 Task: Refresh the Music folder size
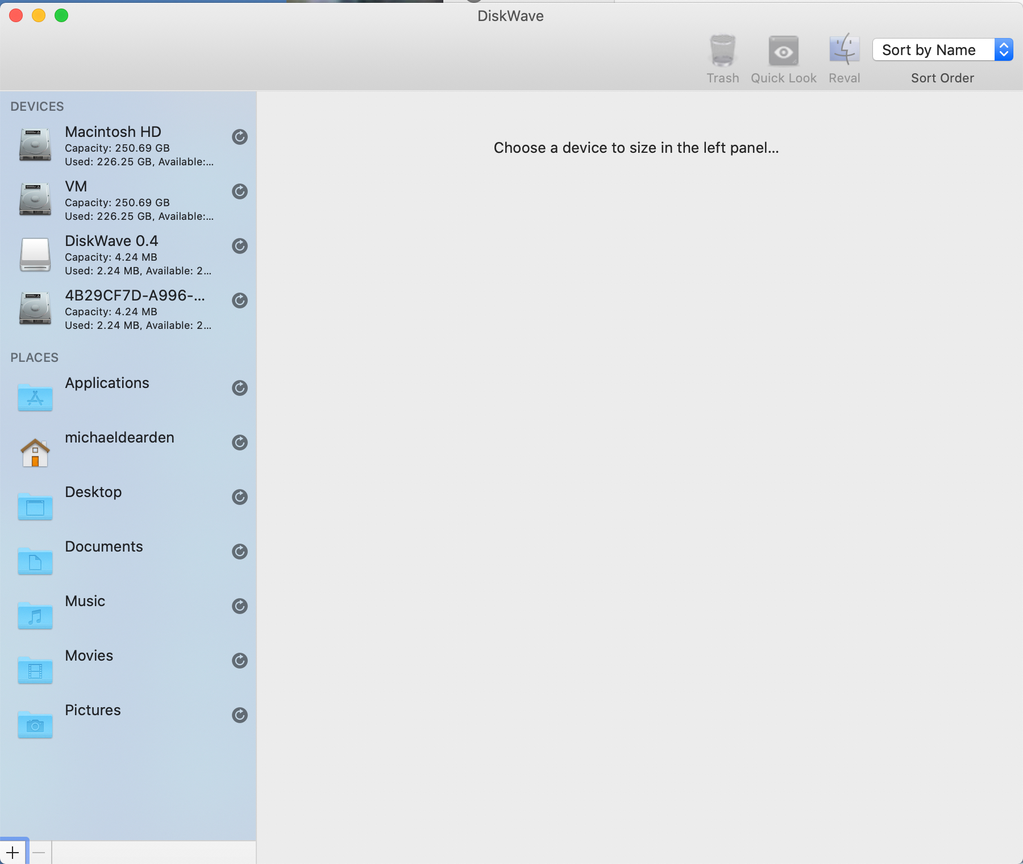(240, 606)
